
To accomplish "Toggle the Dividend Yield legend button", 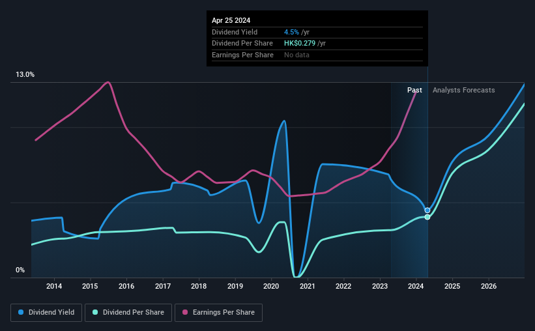I will click(46, 313).
